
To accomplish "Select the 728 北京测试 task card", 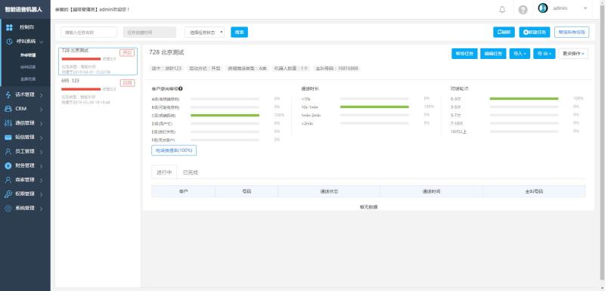I will click(x=98, y=61).
